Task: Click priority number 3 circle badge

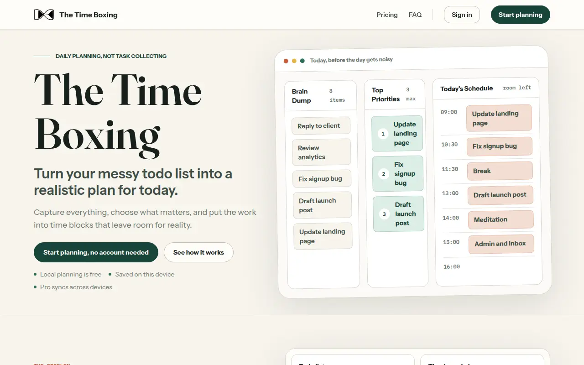Action: click(x=384, y=214)
